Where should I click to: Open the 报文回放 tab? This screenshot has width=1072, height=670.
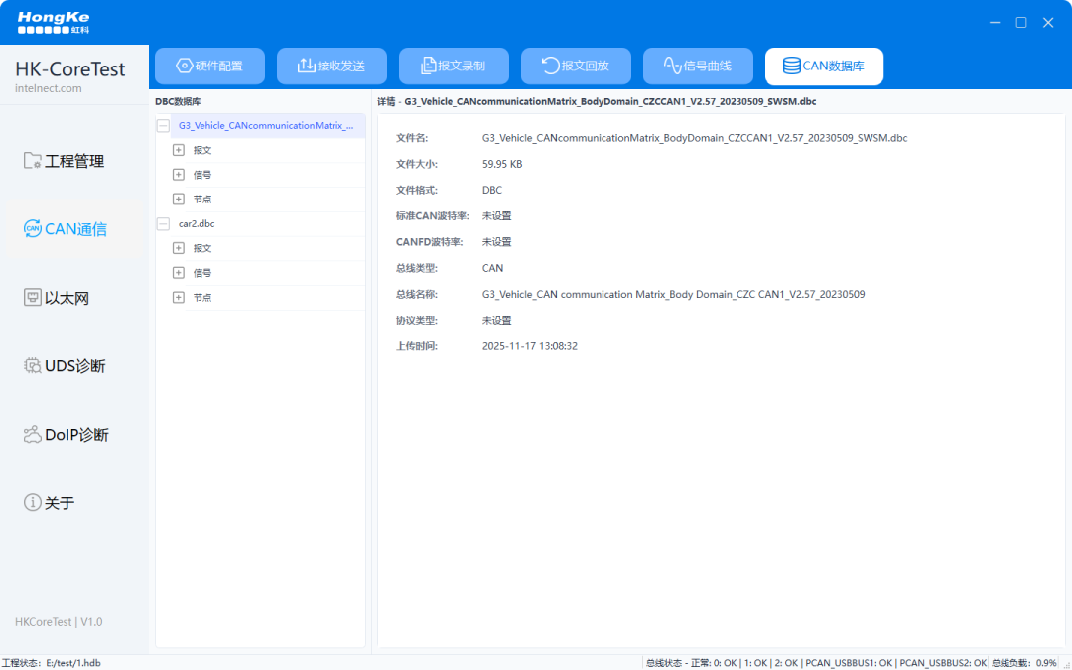point(576,67)
